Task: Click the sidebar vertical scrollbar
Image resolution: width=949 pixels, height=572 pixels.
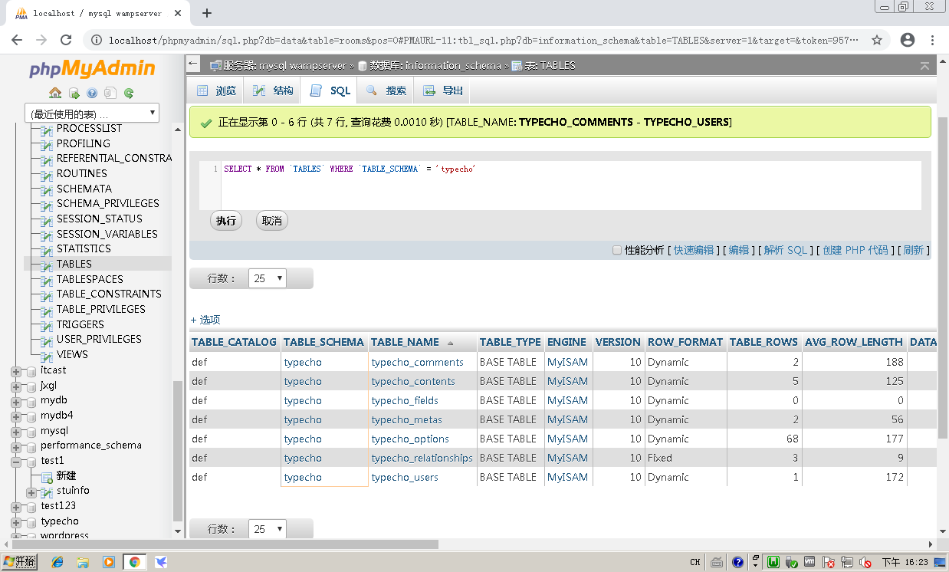Action: tap(178, 451)
